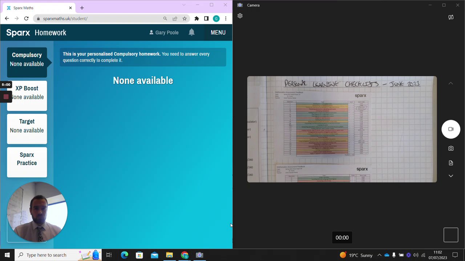Image resolution: width=465 pixels, height=261 pixels.
Task: Reload the Sparx Maths page
Action: point(26,18)
